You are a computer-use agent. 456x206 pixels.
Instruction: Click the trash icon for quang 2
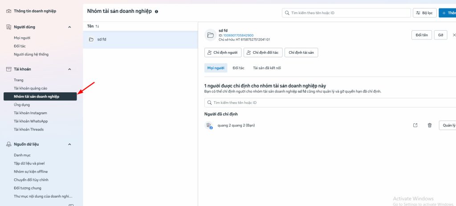click(x=429, y=125)
